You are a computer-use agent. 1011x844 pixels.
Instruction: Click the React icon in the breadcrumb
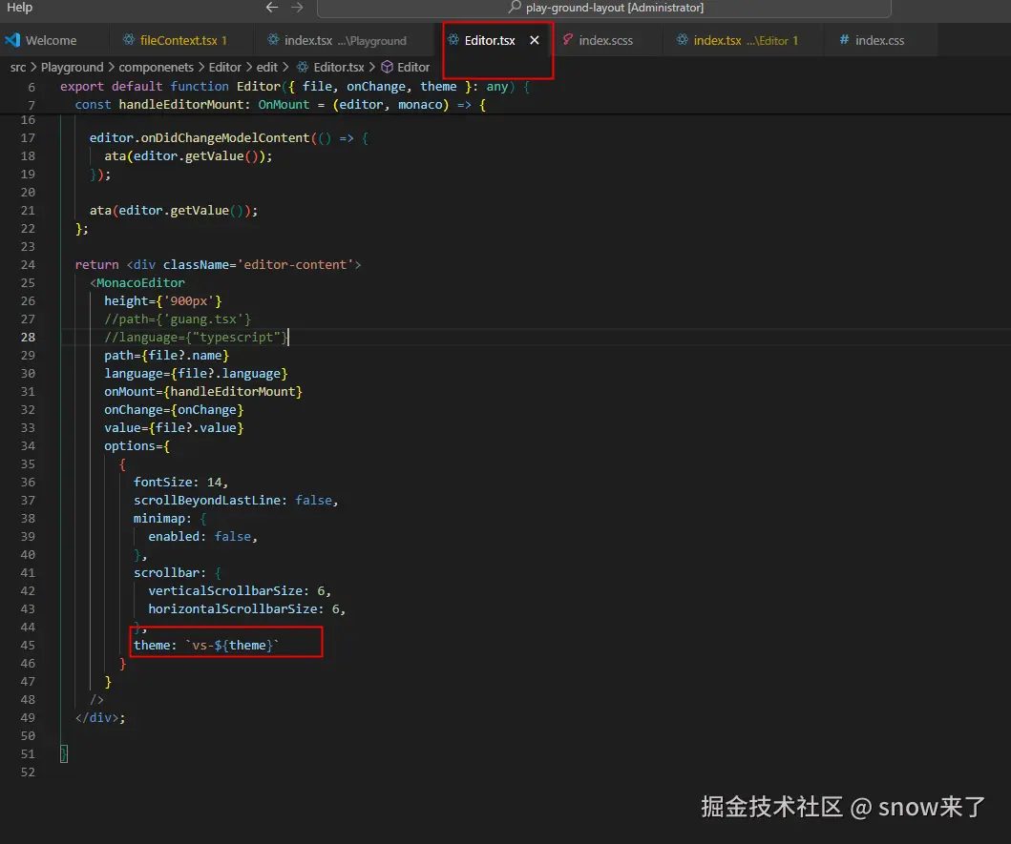click(x=302, y=67)
